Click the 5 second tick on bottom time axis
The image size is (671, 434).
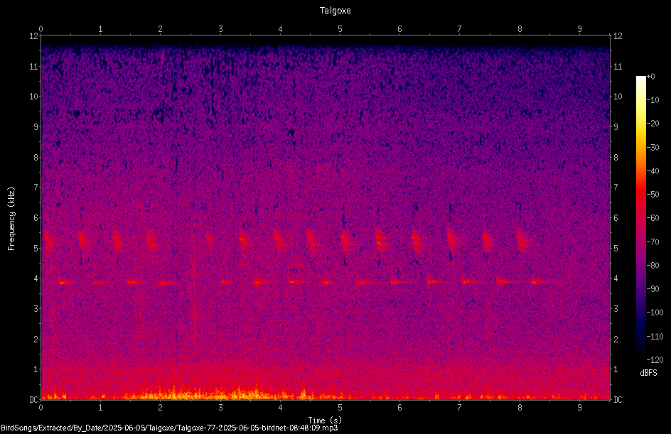tap(340, 408)
